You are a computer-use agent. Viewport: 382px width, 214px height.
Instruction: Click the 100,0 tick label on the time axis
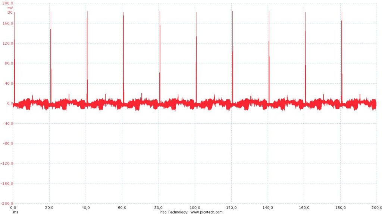pyautogui.click(x=195, y=208)
